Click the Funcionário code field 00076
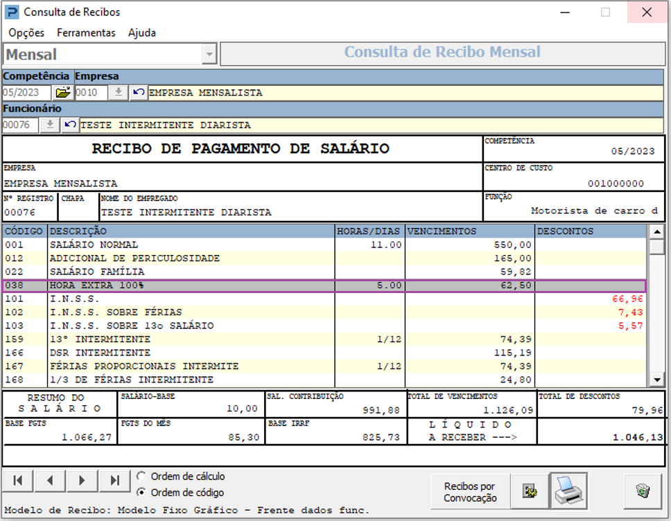Viewport: 671px width, 521px height. [21, 125]
